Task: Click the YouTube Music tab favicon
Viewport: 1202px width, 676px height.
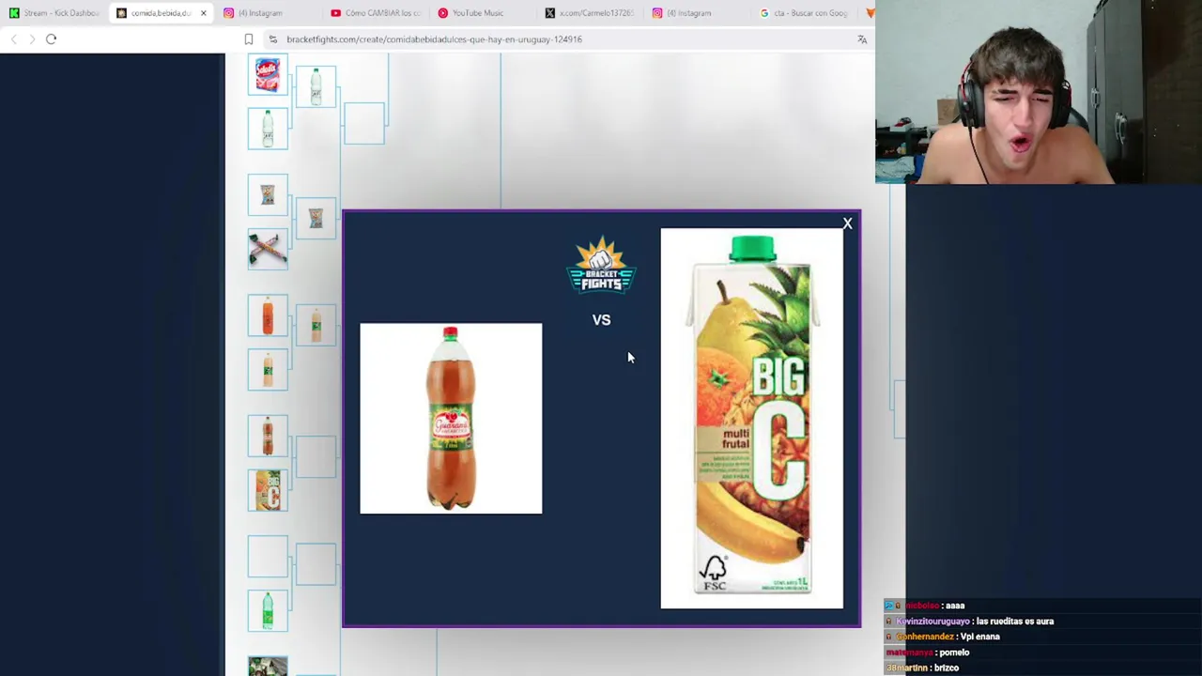Action: pos(442,13)
